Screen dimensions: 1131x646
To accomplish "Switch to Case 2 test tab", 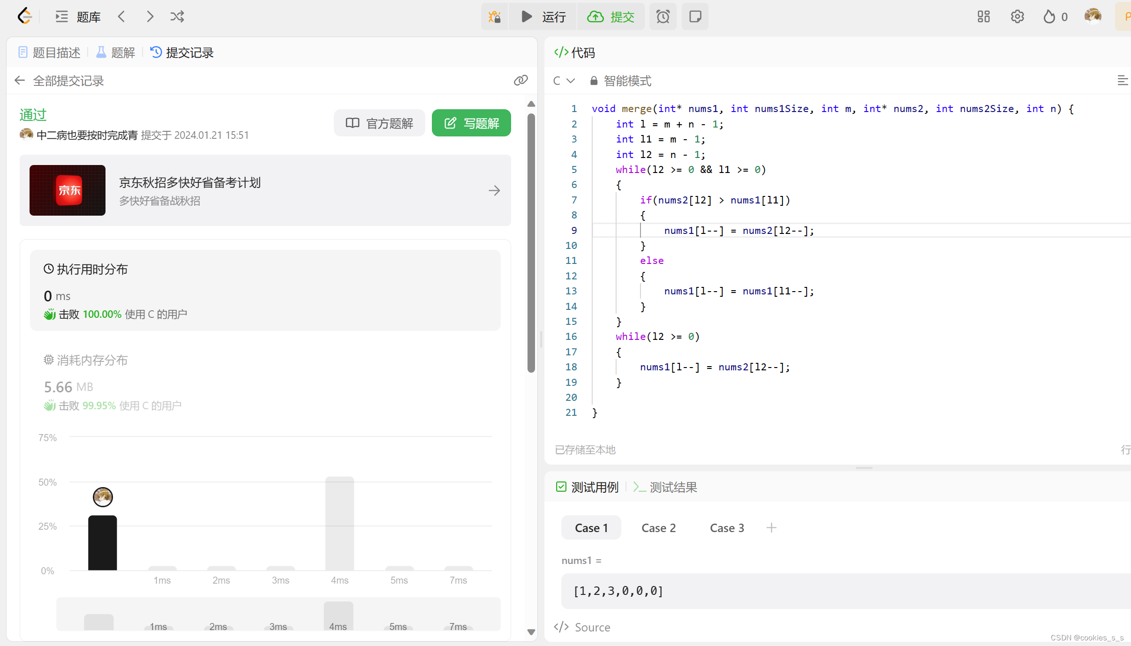I will [658, 527].
